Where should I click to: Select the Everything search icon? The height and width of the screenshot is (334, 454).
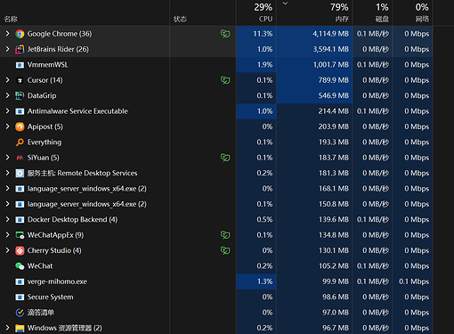pos(20,143)
